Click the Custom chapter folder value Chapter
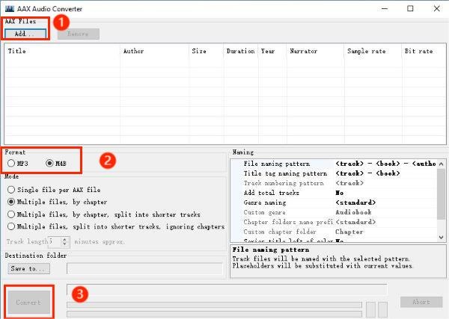Viewport: 449px width, 319px height. 349,232
